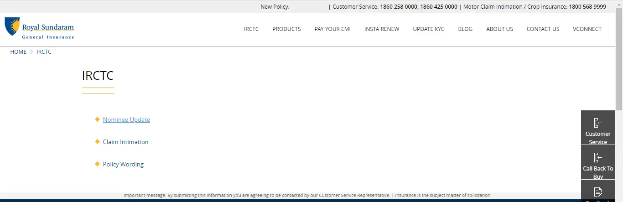The width and height of the screenshot is (623, 202).
Task: Go to CONTACT US
Action: 543,29
